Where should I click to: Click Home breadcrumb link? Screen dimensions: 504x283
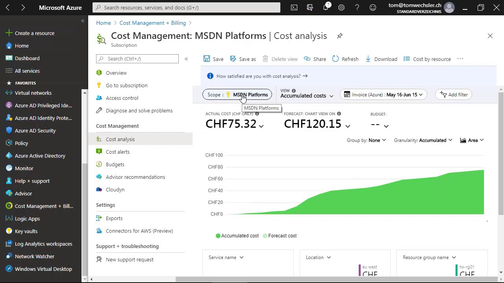[104, 23]
